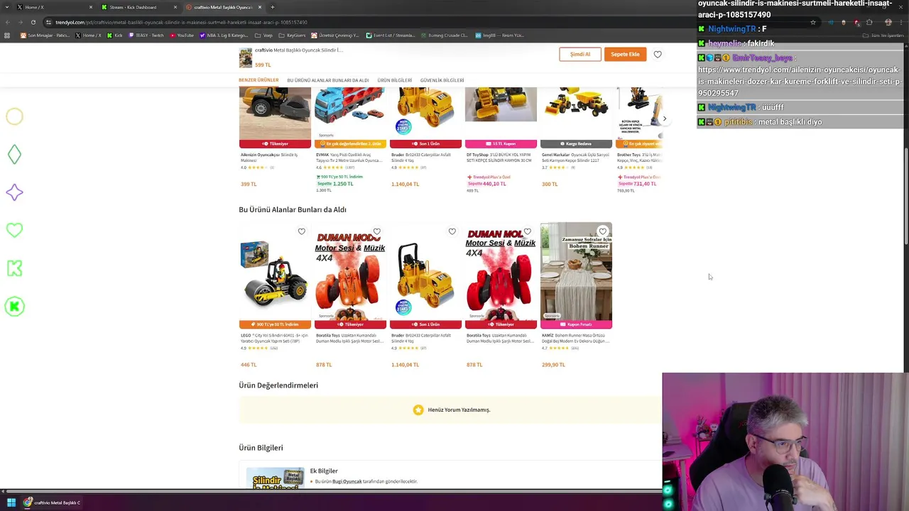Click the 'Ürün Değerlendirmeleri' heading

[278, 385]
